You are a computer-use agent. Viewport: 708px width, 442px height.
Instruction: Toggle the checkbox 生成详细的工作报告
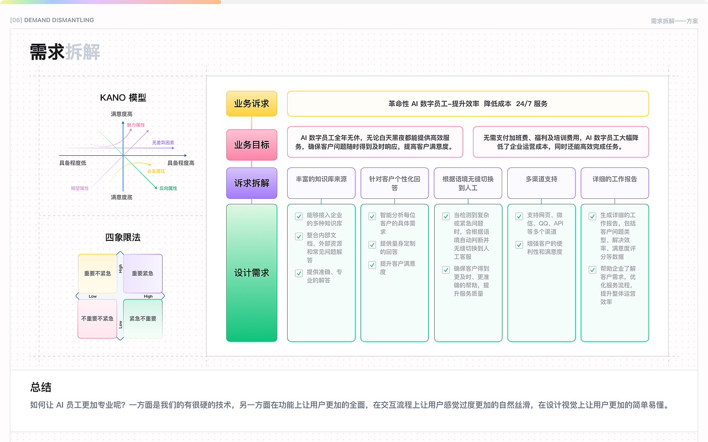tap(592, 217)
